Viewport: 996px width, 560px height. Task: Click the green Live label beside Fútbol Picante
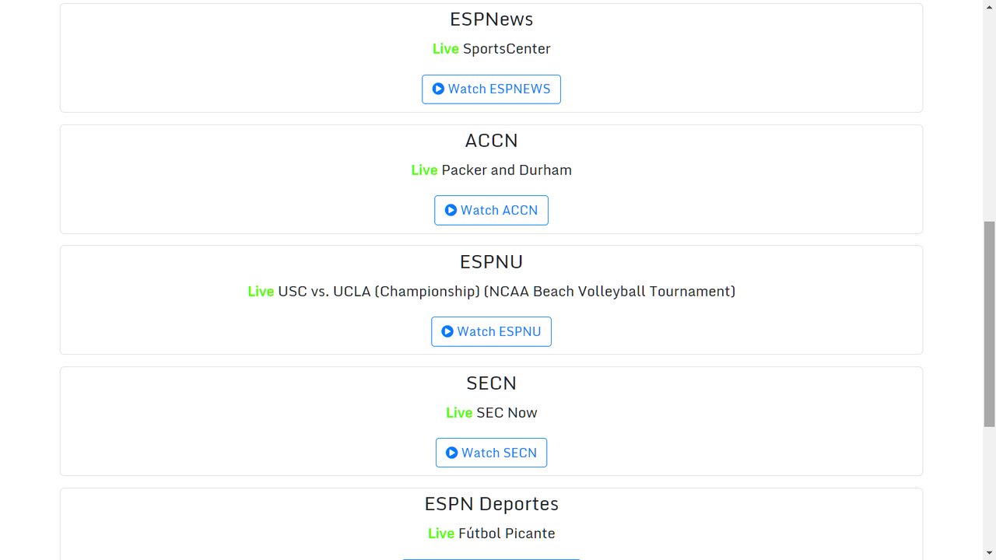click(441, 534)
